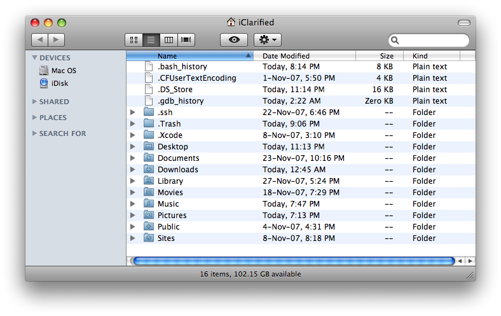Collapse the DEVICES sidebar section

pyautogui.click(x=35, y=58)
